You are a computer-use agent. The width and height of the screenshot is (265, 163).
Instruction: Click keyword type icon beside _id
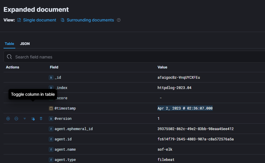click(x=51, y=78)
